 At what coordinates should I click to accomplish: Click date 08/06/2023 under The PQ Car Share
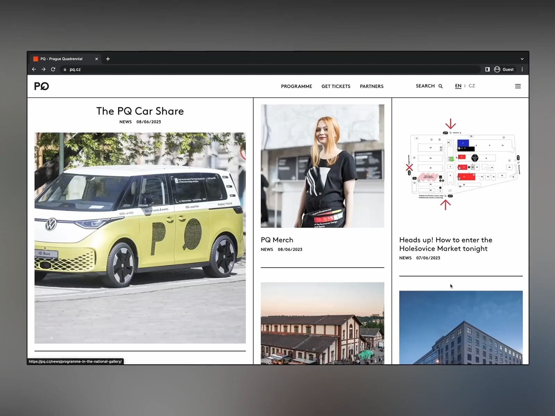[x=148, y=122]
